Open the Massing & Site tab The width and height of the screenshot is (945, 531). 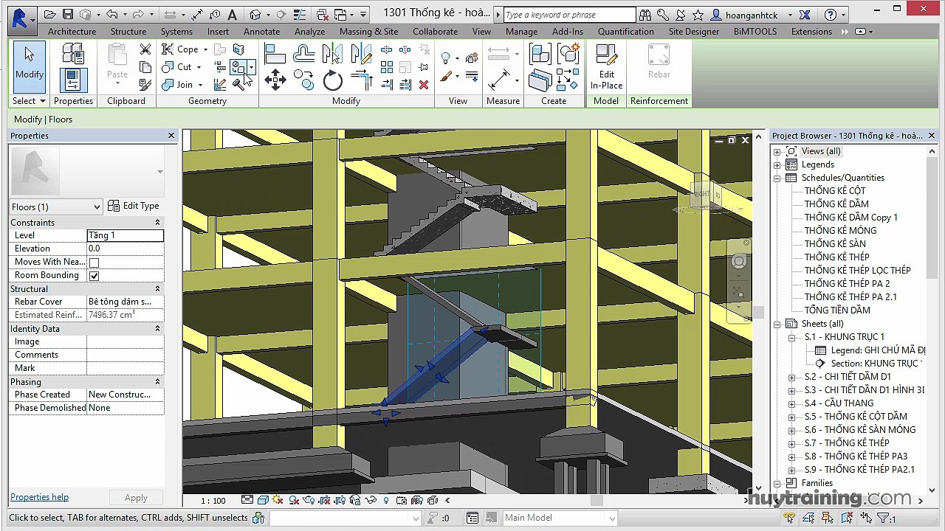tap(368, 32)
